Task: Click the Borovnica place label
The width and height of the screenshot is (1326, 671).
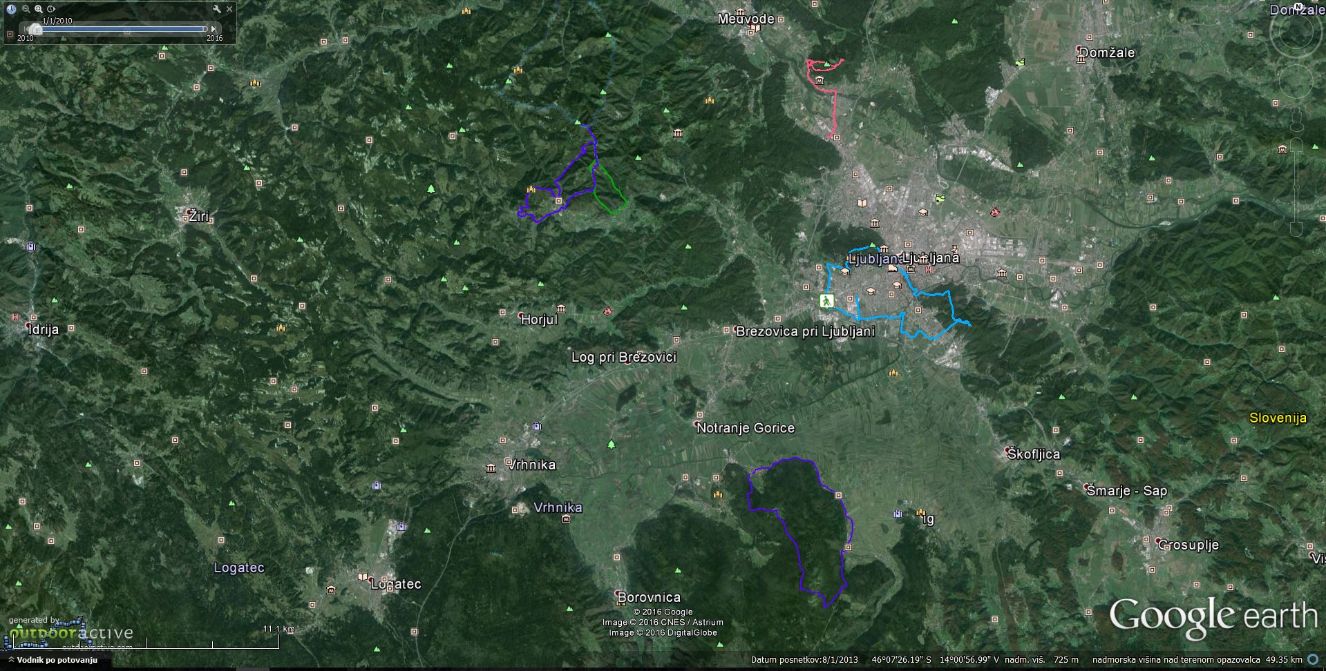Action: point(649,597)
